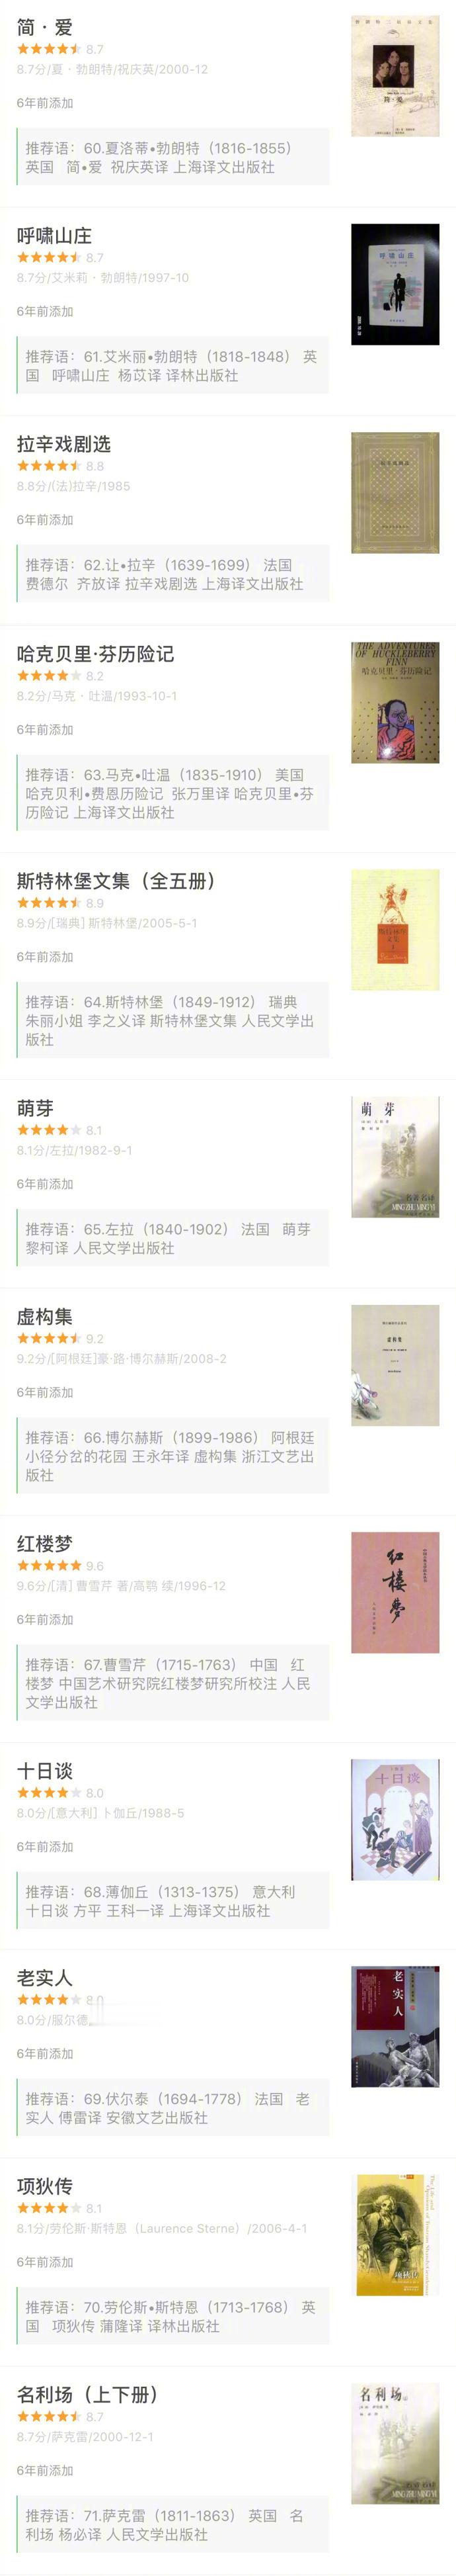
Task: Select the 十日谈 title link
Action: (x=45, y=1770)
